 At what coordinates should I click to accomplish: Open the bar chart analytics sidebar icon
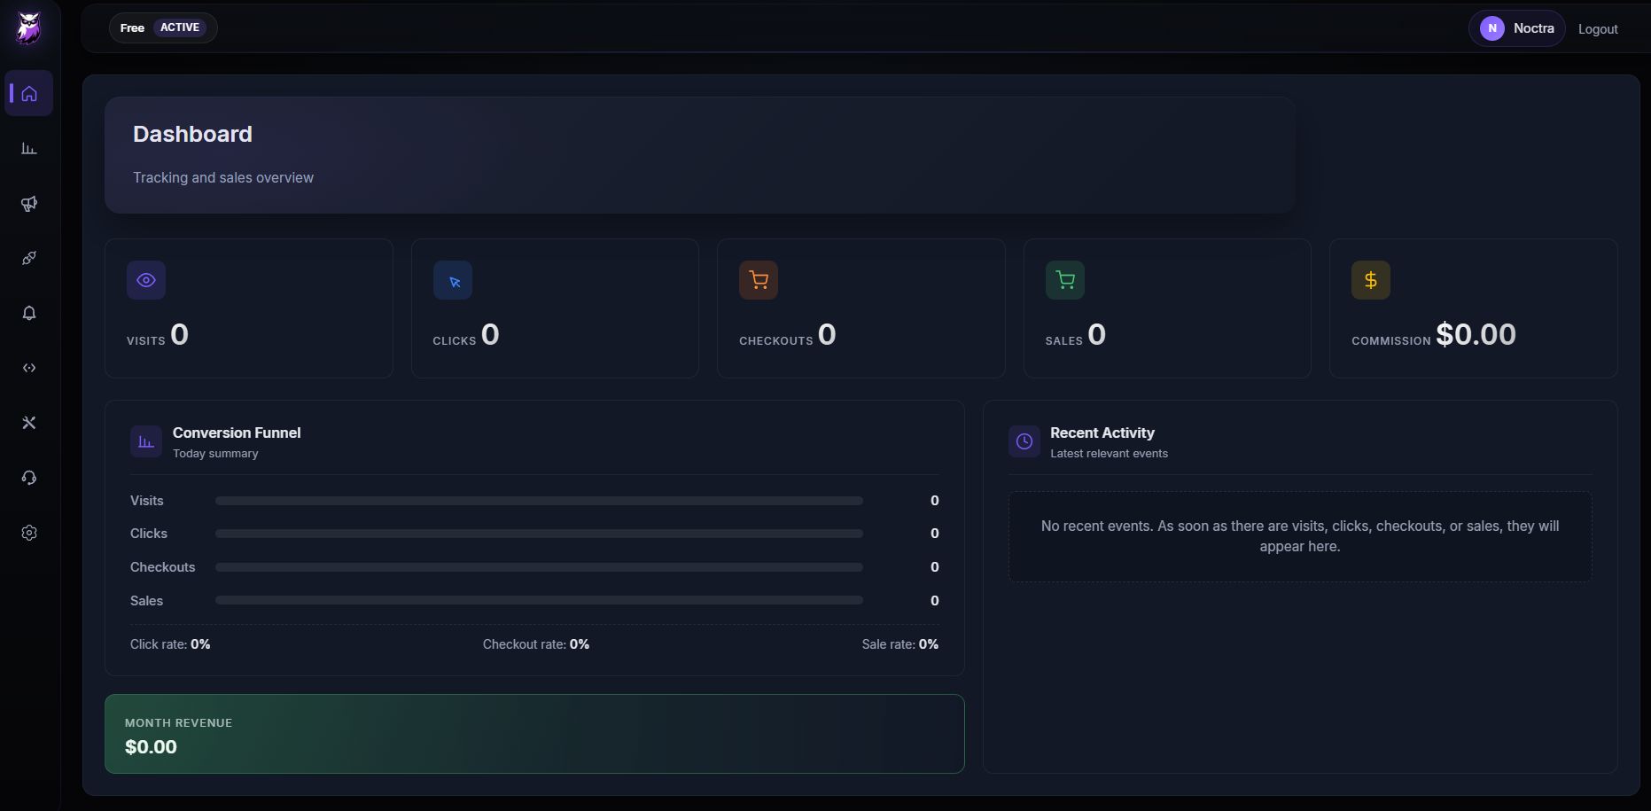click(29, 148)
